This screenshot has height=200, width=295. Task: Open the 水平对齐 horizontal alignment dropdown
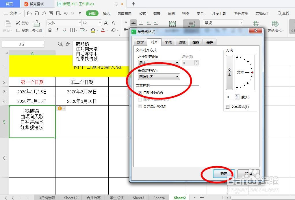coord(177,63)
